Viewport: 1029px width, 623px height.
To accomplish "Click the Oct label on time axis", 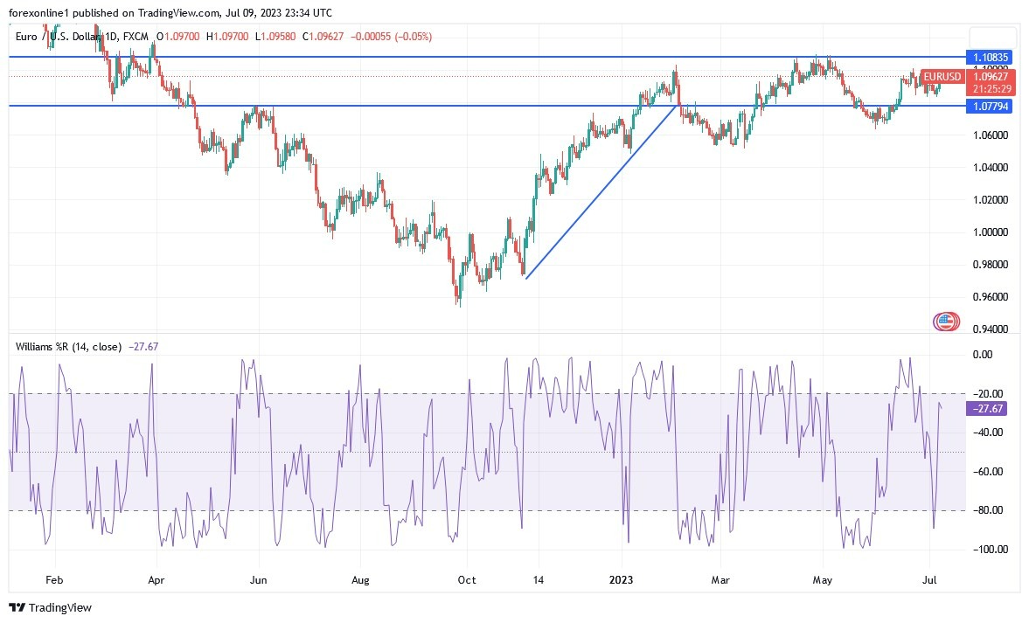I will tap(466, 579).
